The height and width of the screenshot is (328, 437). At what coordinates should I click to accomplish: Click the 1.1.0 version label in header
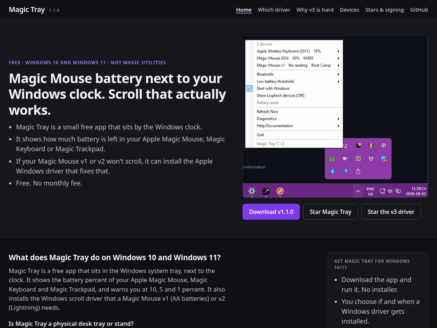[54, 10]
